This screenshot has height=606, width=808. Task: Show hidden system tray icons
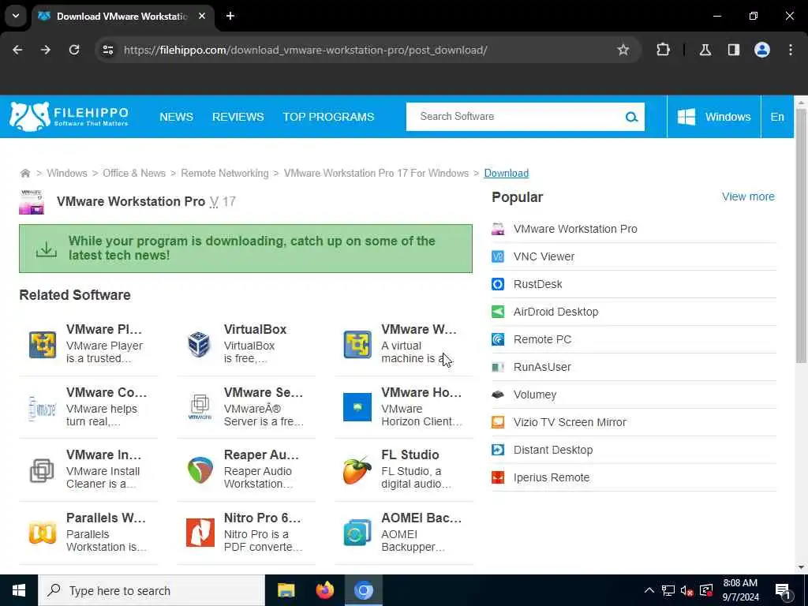click(649, 590)
